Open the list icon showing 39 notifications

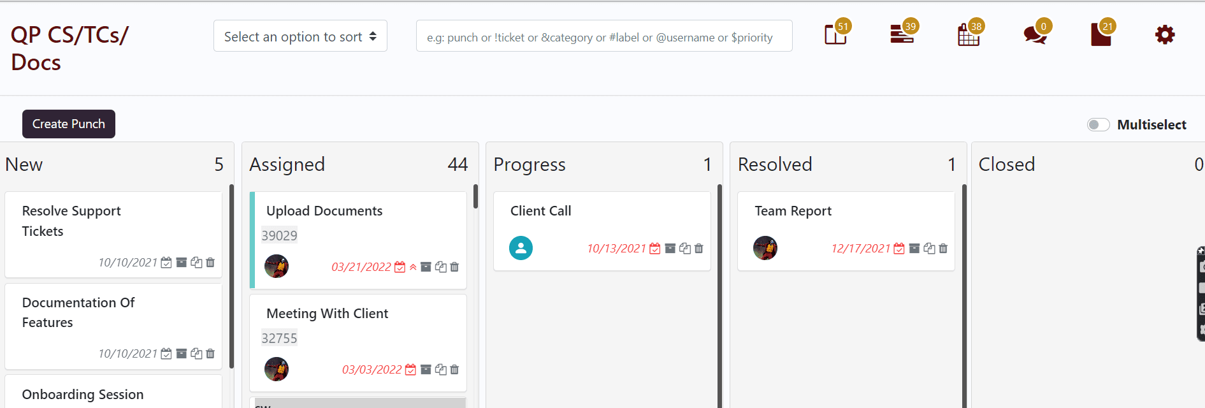[902, 34]
